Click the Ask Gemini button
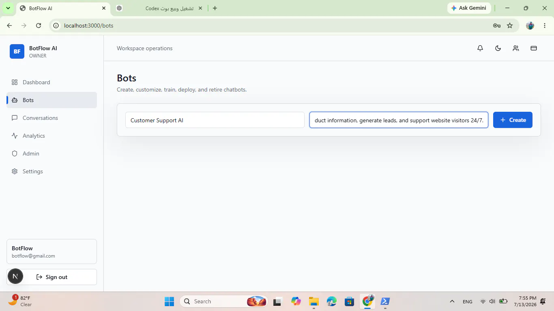554x311 pixels. pos(469,8)
